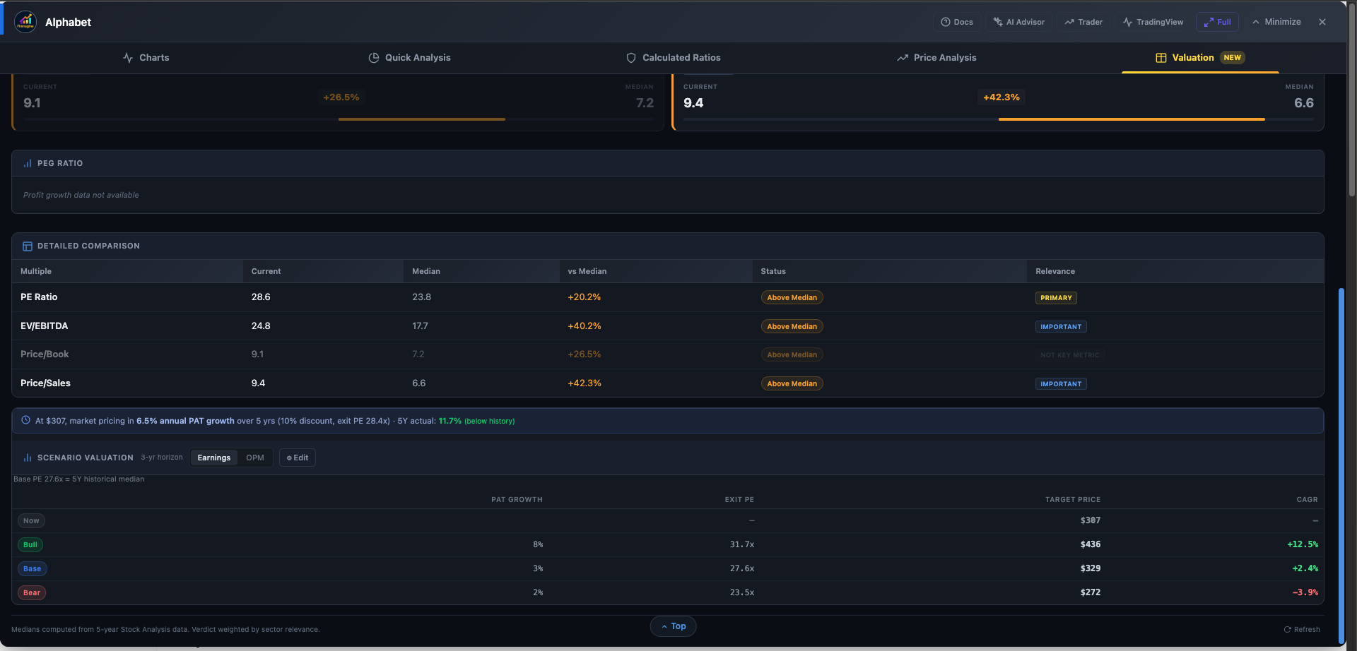Jump back to Top of page
The height and width of the screenshot is (651, 1357).
pyautogui.click(x=673, y=626)
